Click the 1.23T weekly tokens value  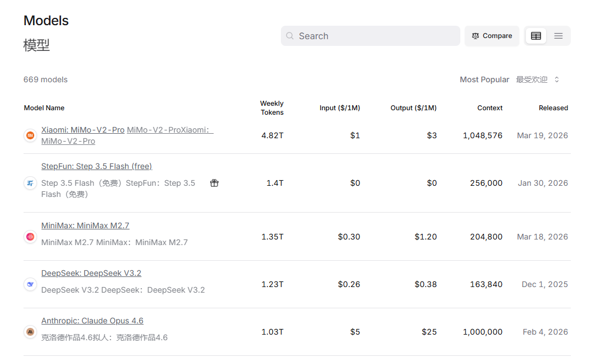[273, 284]
